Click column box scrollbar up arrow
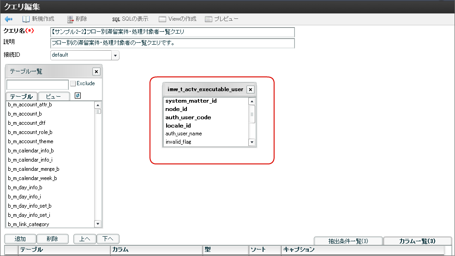This screenshot has height=256, width=455. coord(252,101)
